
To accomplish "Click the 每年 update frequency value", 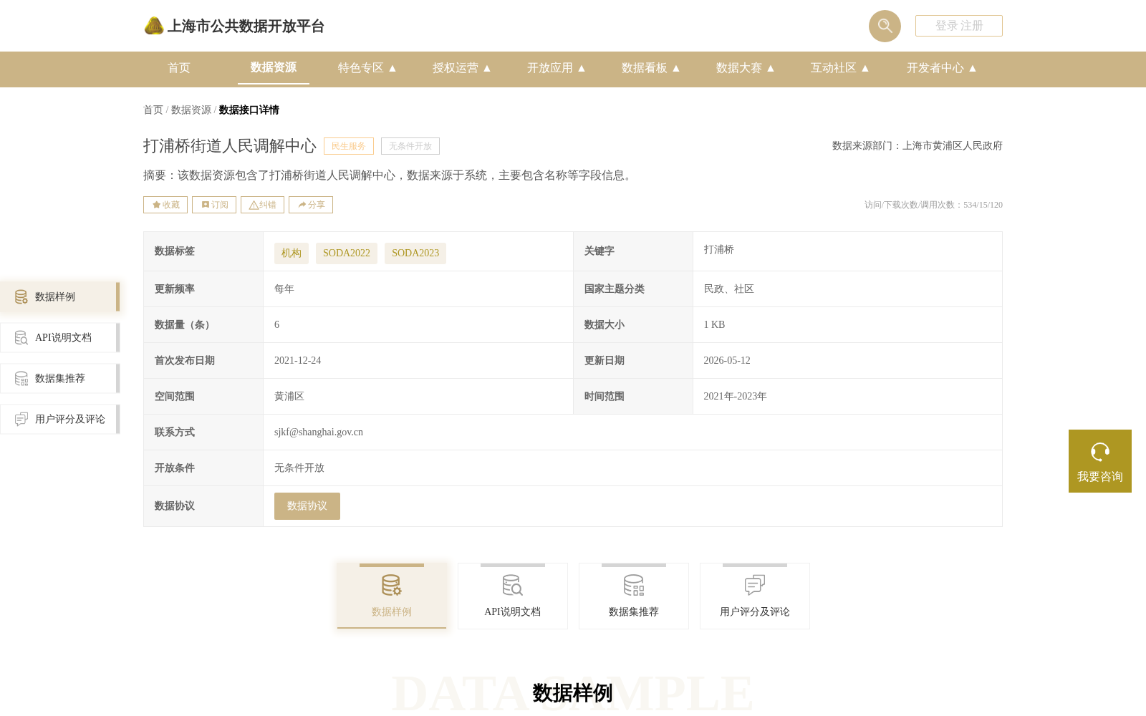I will pyautogui.click(x=284, y=289).
